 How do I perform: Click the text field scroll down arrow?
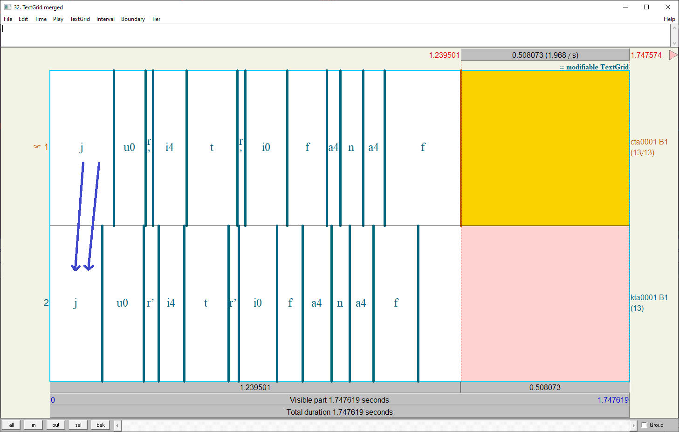coord(674,43)
